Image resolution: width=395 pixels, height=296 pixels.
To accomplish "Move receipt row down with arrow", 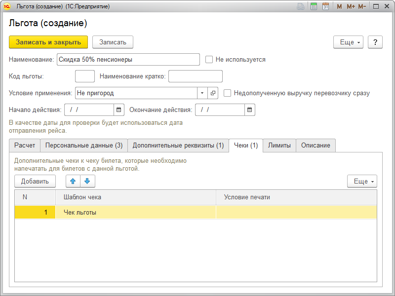I will [87, 181].
